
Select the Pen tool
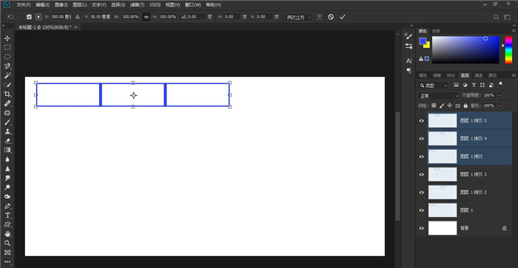point(7,206)
